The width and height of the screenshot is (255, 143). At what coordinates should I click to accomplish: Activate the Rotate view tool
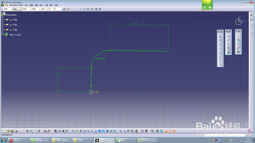(85, 131)
